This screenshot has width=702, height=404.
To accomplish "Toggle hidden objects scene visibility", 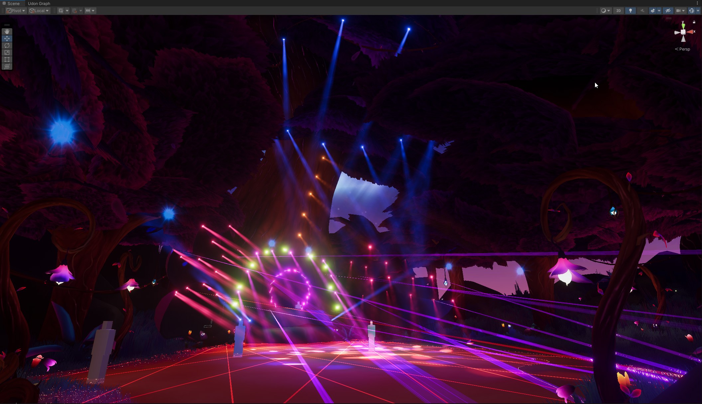I will [x=668, y=11].
